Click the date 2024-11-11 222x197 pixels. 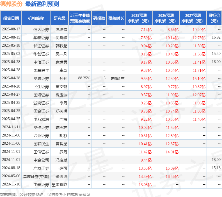coord(11,127)
